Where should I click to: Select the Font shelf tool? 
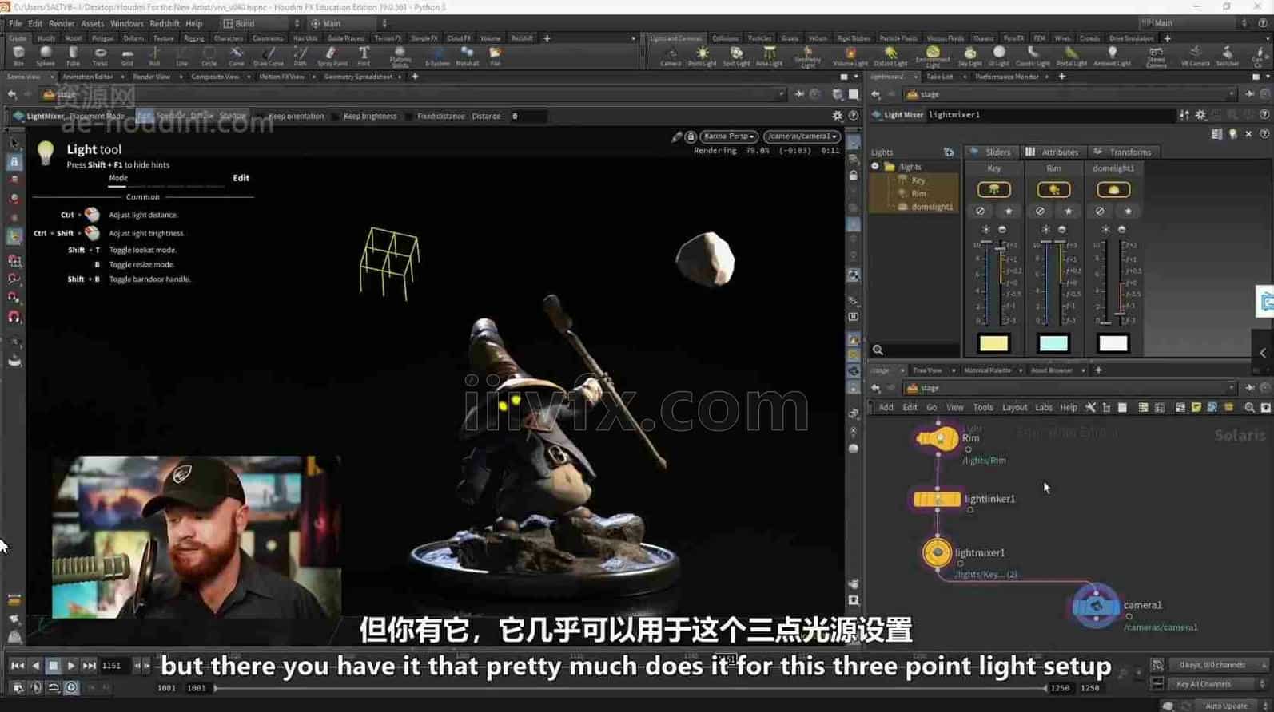[364, 56]
